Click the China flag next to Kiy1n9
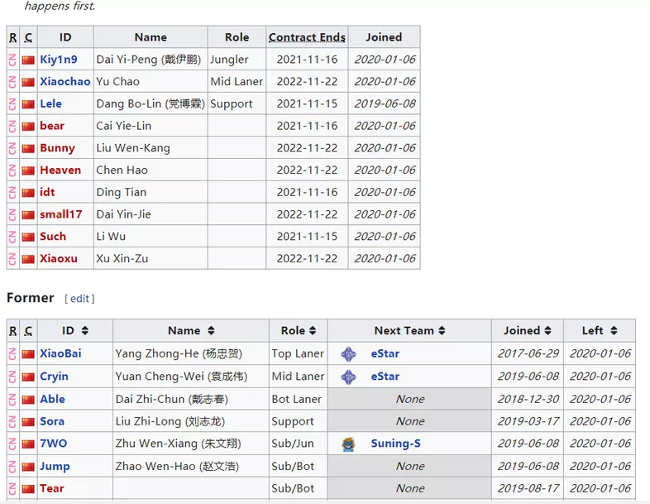The image size is (650, 504). tap(28, 60)
